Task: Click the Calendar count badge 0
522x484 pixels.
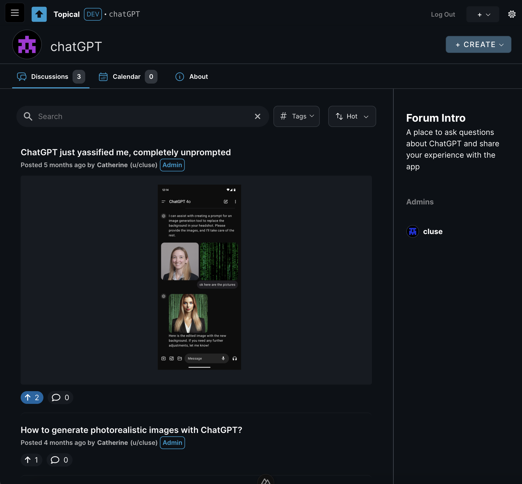Action: 151,77
